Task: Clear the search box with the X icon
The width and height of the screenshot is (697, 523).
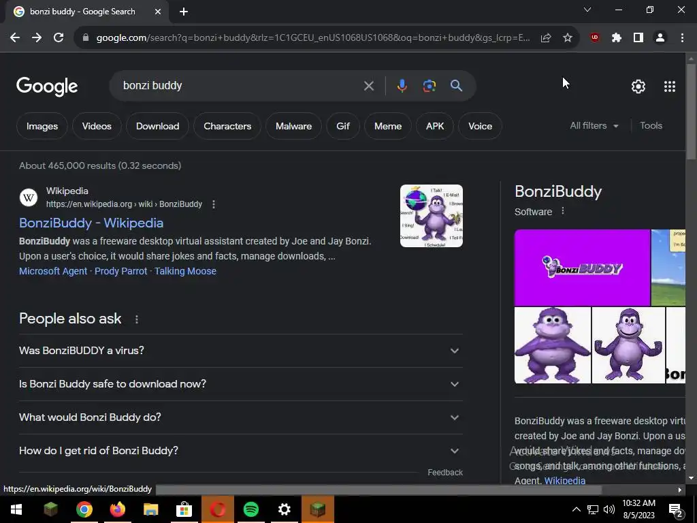Action: [x=369, y=86]
